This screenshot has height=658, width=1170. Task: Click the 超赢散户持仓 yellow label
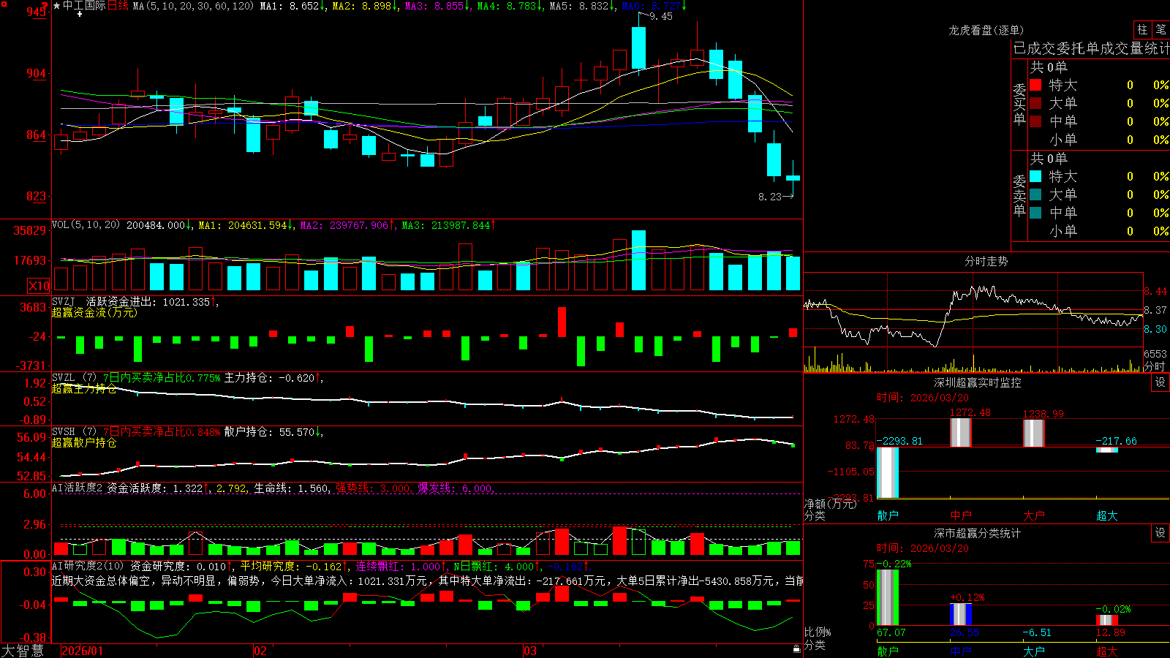click(x=84, y=442)
